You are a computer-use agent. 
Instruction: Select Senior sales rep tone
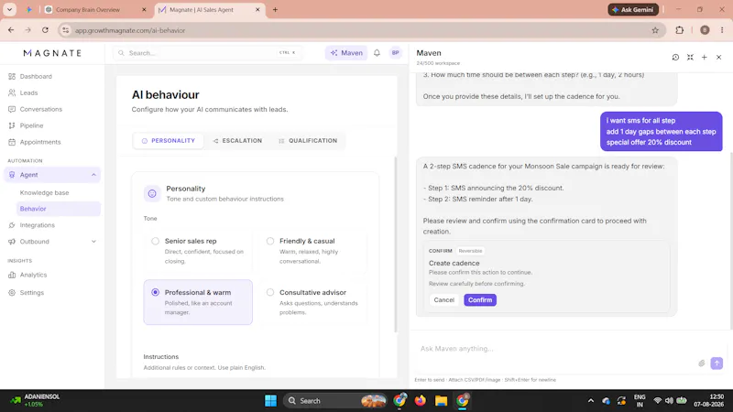pyautogui.click(x=198, y=250)
